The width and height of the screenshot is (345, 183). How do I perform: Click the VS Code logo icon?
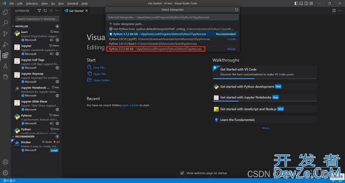[x=4, y=3]
